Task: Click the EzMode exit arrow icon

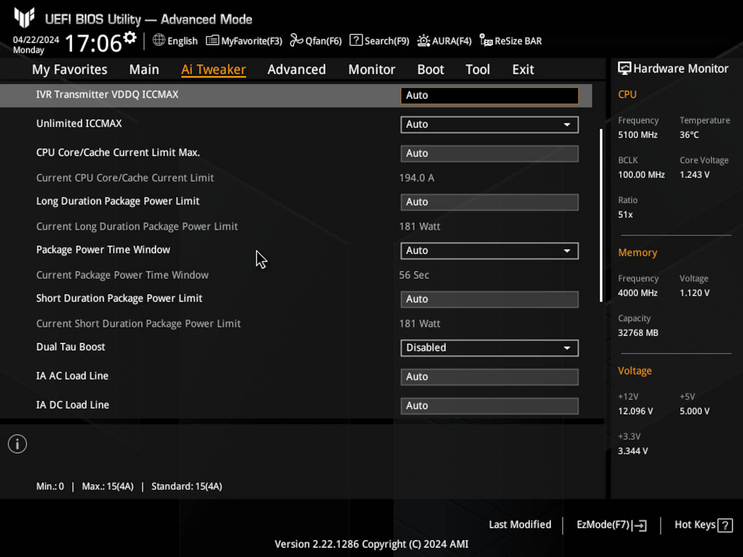Action: (x=639, y=526)
